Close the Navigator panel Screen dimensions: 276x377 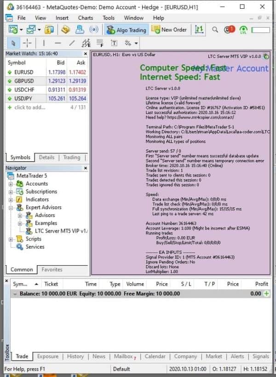tap(86, 168)
